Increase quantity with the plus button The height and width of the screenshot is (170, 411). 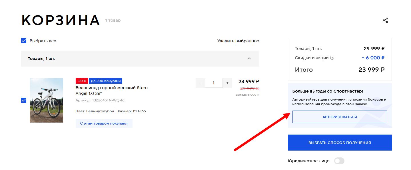pos(227,83)
